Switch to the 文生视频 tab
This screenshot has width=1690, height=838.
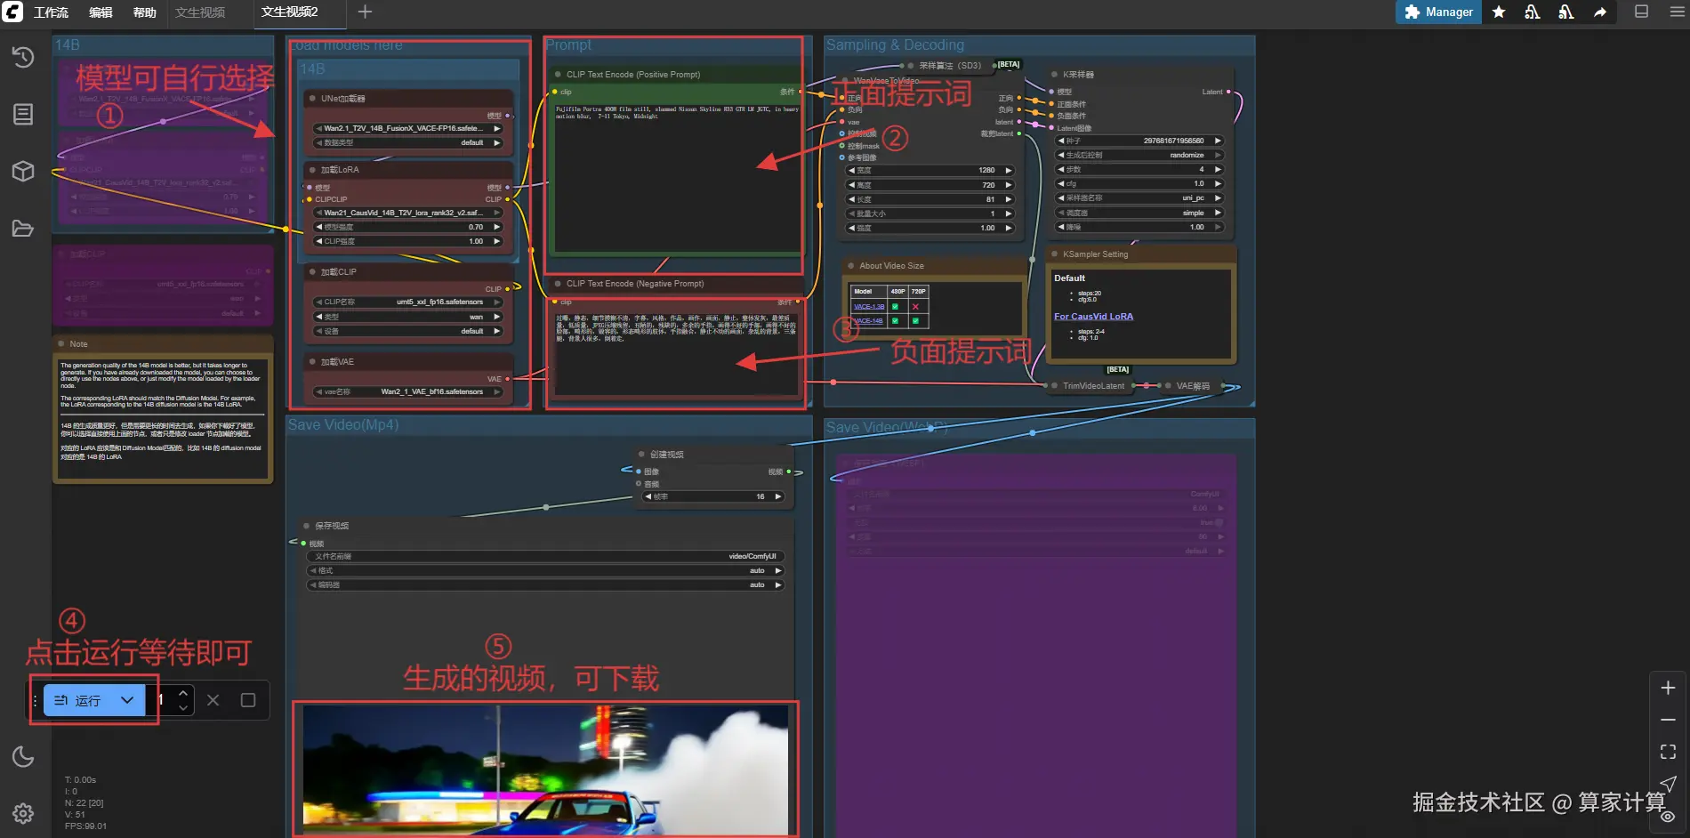[x=200, y=12]
